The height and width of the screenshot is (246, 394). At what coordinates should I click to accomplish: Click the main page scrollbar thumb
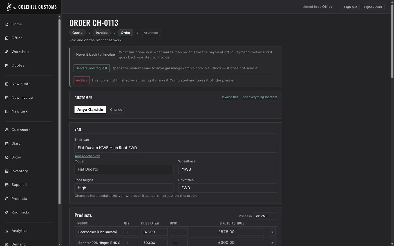[x=392, y=42]
